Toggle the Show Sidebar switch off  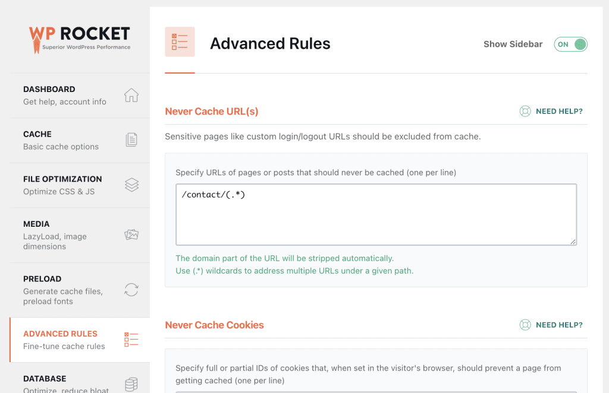[x=570, y=44]
